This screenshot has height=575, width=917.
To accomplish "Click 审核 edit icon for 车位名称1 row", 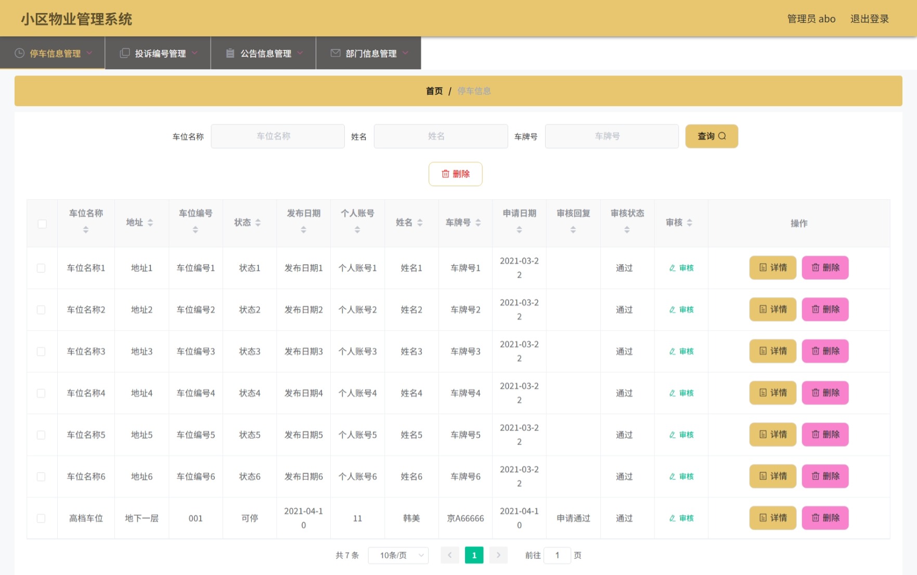I will [673, 268].
